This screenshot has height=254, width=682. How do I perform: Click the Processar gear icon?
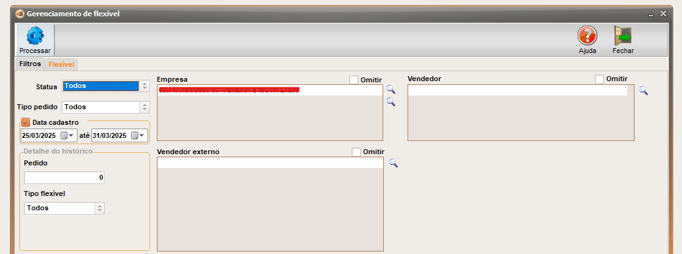(x=35, y=36)
